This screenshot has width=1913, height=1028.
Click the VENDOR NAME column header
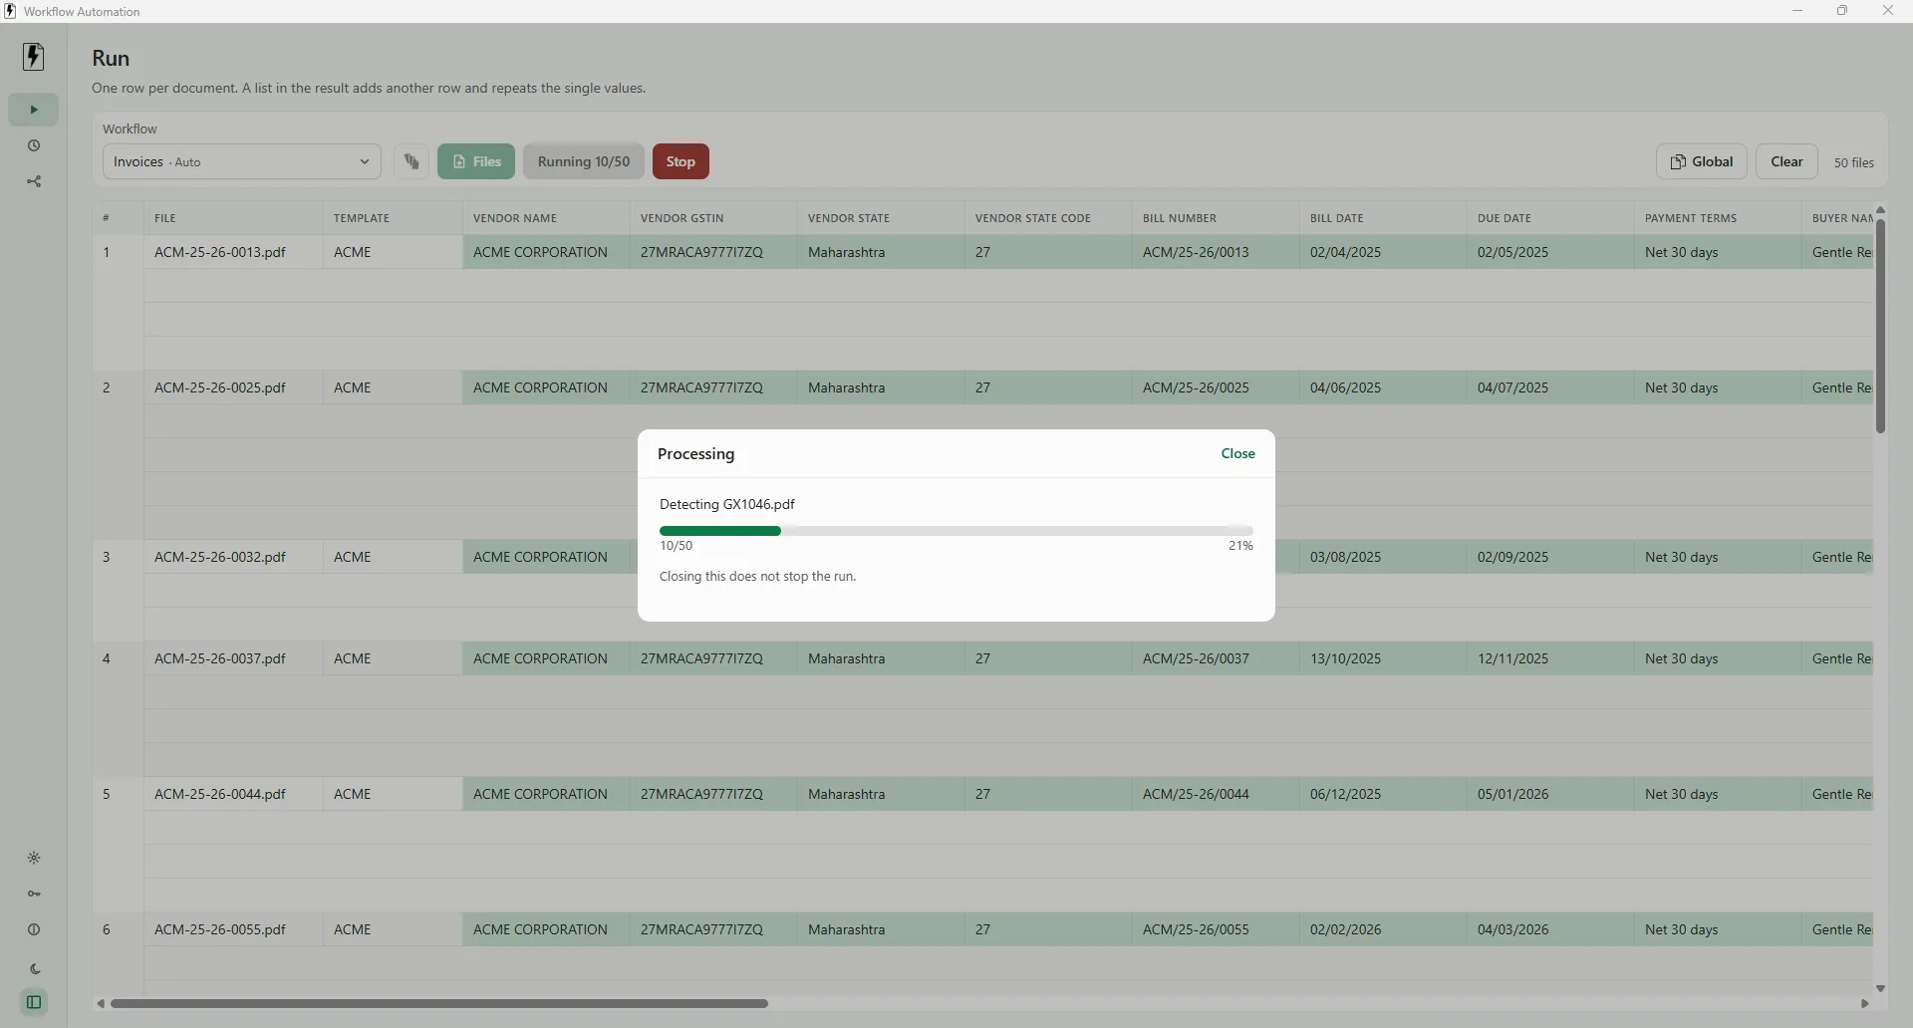pos(546,218)
